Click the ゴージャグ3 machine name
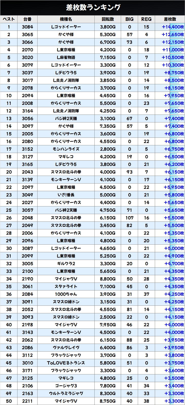 pos(66,386)
